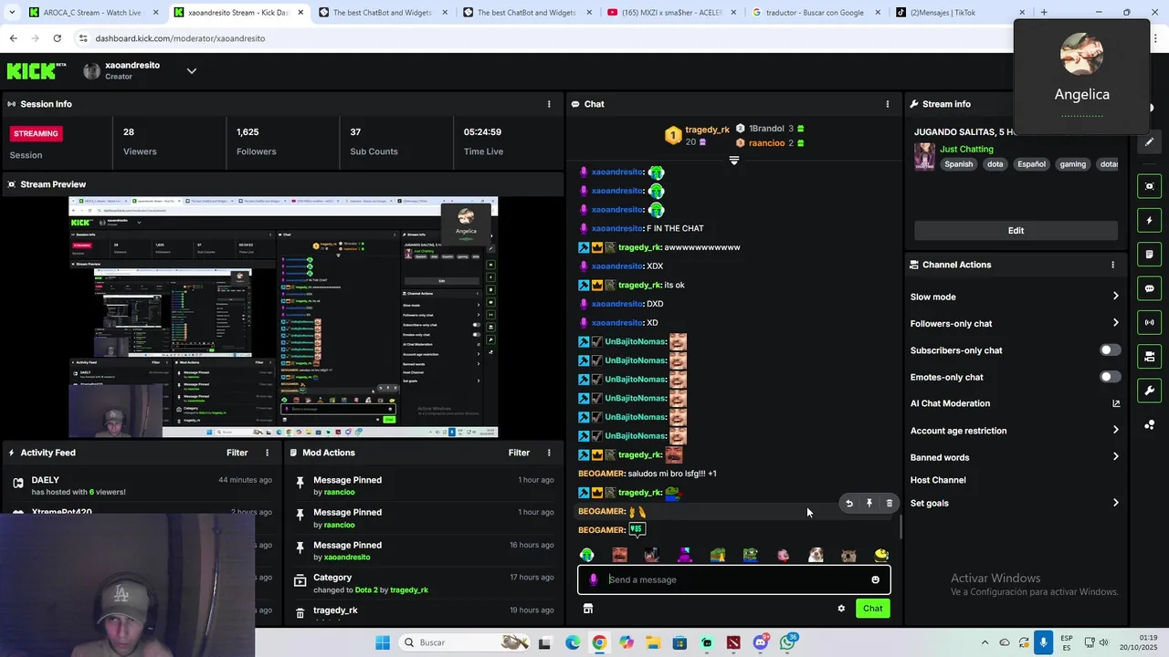Click the microphone icon in system tray
The image size is (1169, 657).
tap(1043, 642)
